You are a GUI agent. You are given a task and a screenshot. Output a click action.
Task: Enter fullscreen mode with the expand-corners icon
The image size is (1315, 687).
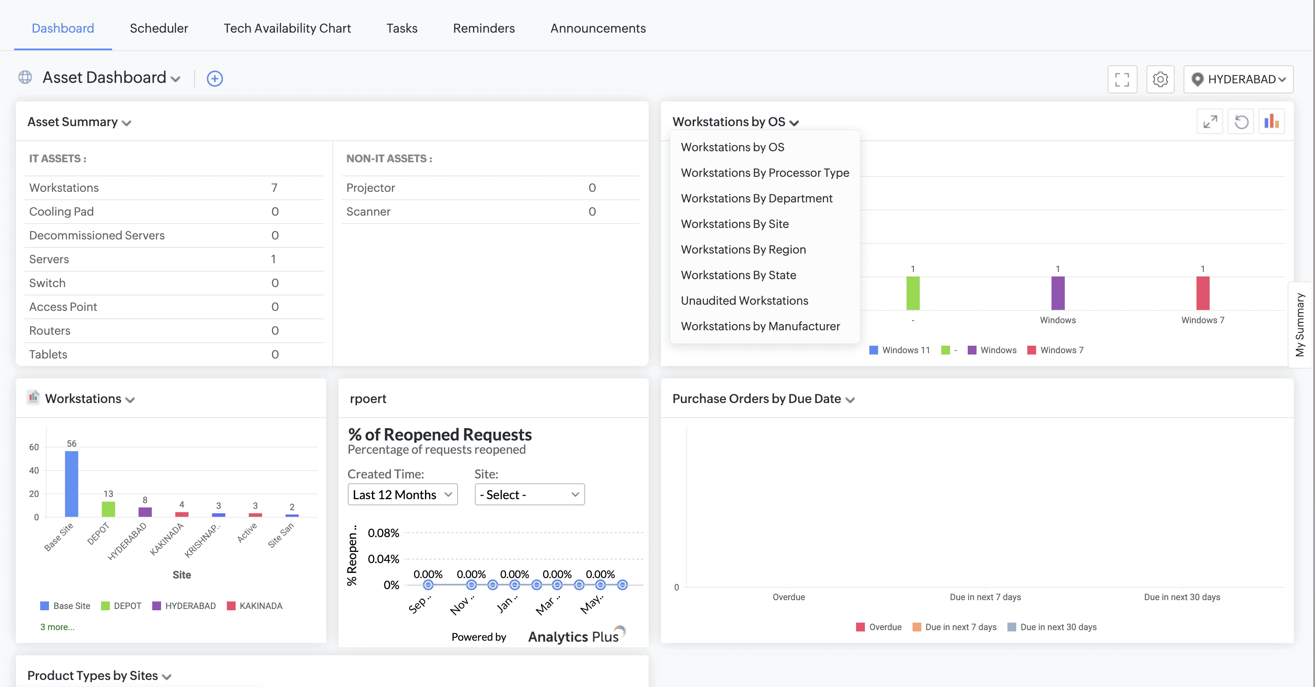(x=1122, y=79)
